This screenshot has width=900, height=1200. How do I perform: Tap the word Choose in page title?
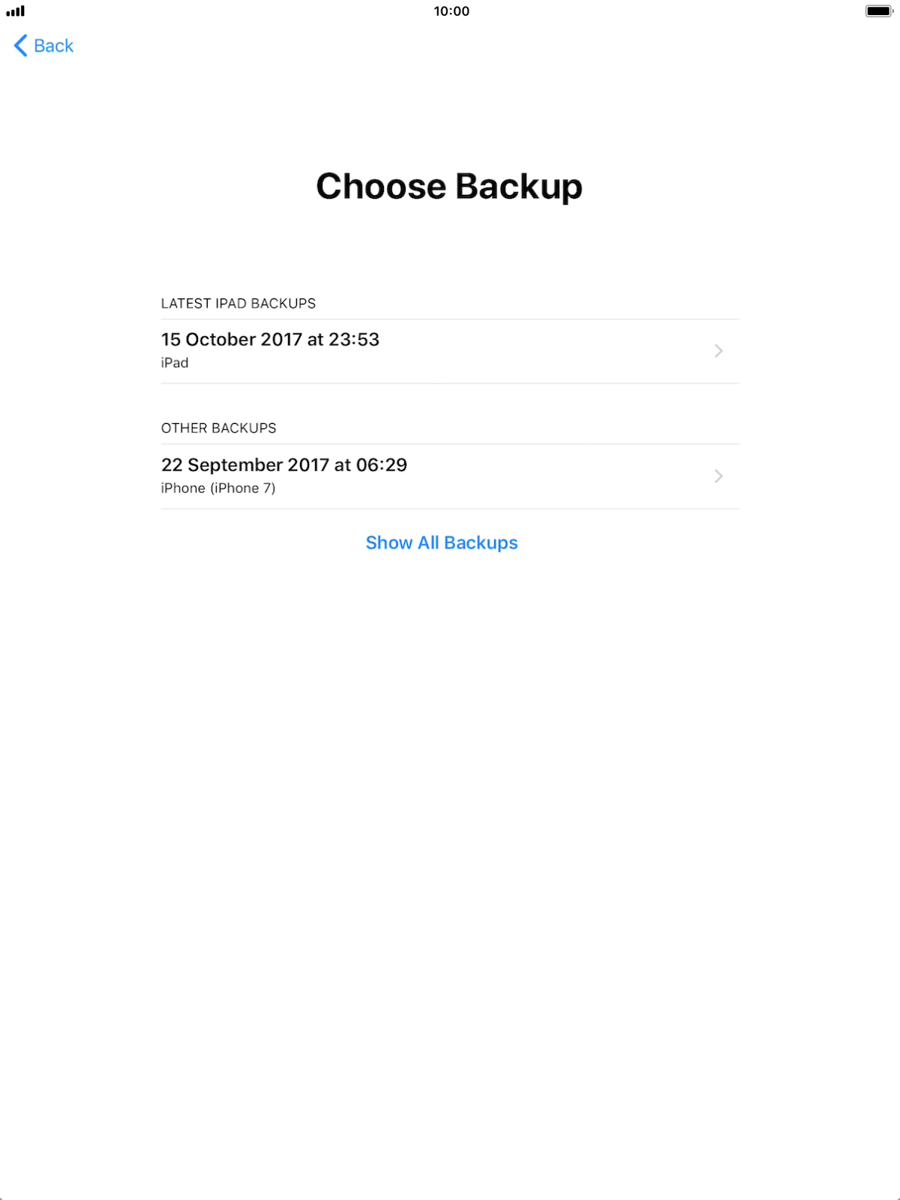point(381,187)
